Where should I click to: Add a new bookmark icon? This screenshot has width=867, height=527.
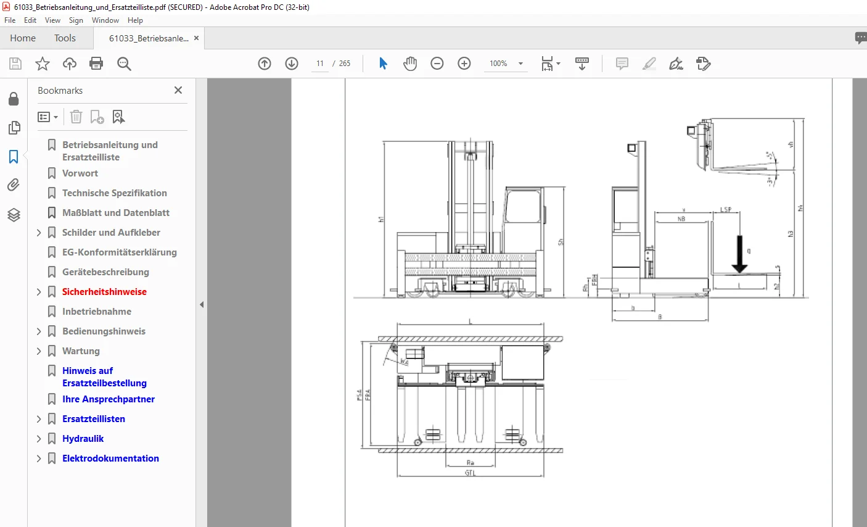tap(97, 117)
